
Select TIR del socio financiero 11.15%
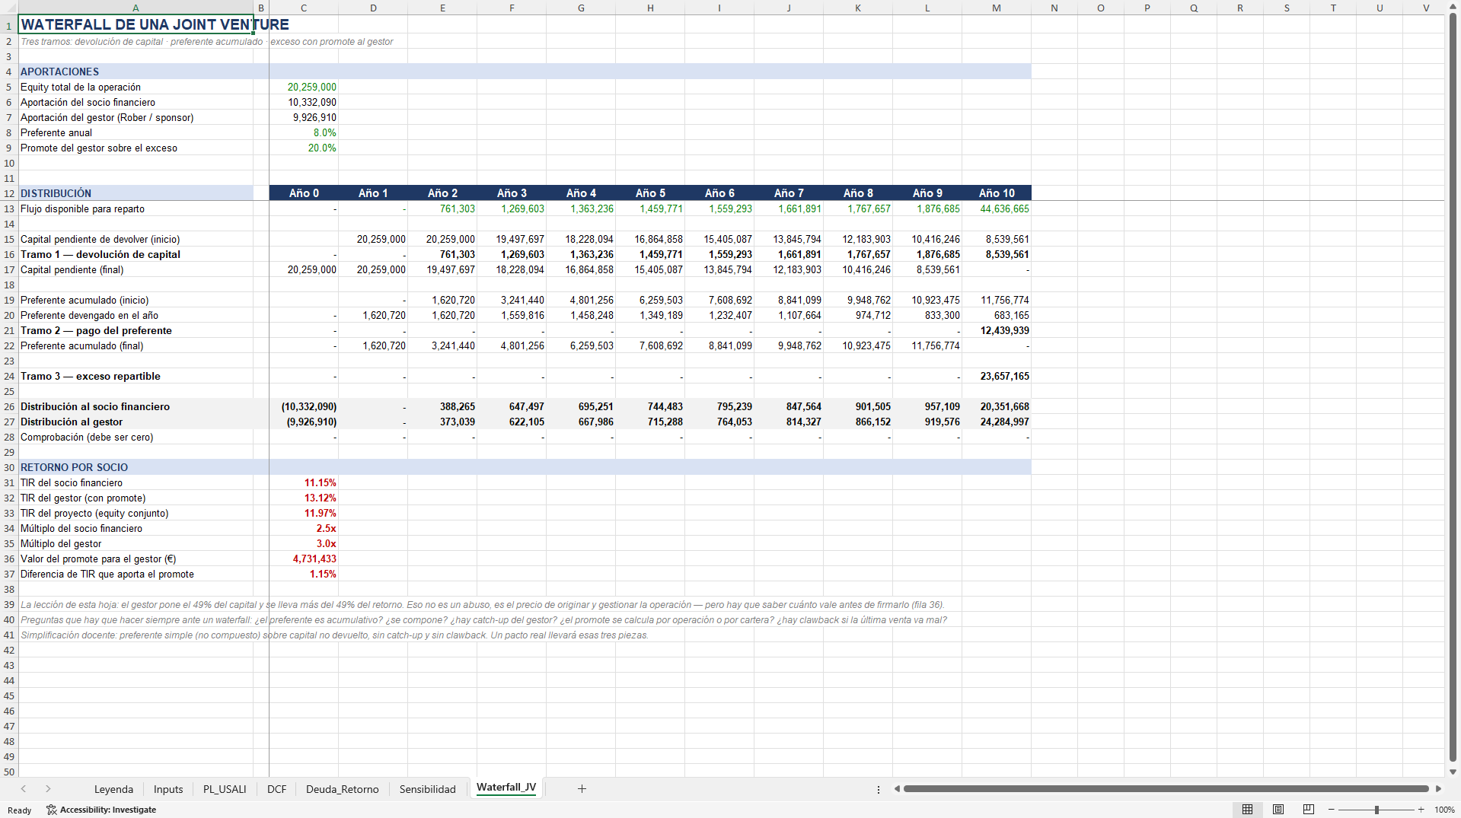(x=304, y=482)
